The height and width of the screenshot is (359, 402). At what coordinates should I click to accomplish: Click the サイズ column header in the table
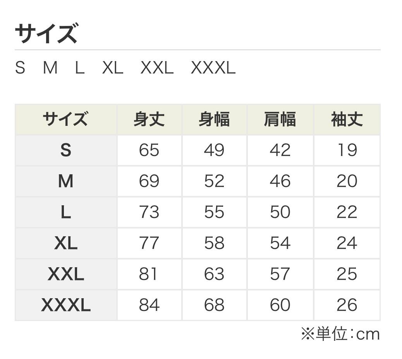click(65, 119)
